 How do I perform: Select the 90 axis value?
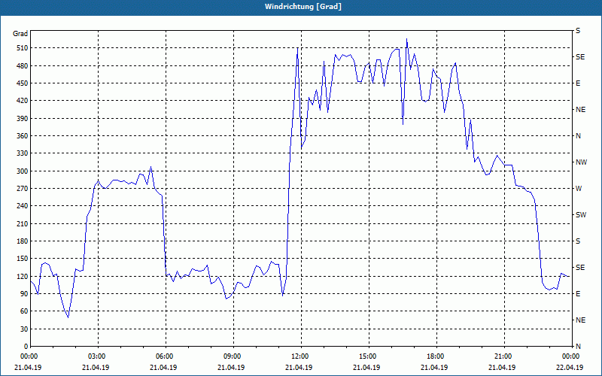[24, 294]
